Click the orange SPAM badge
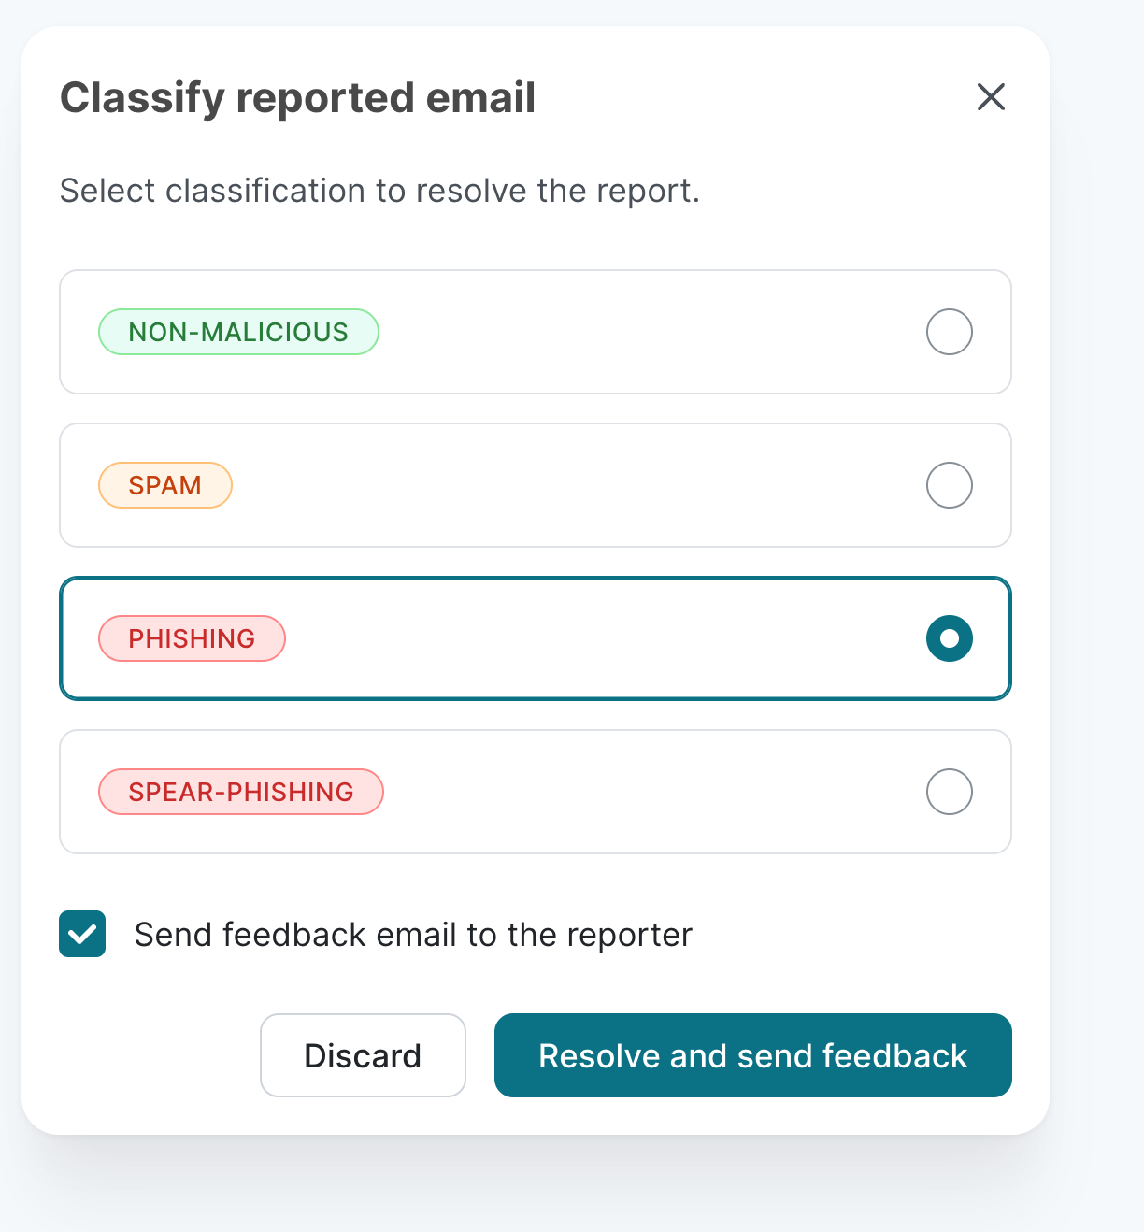Image resolution: width=1144 pixels, height=1232 pixels. coord(165,485)
